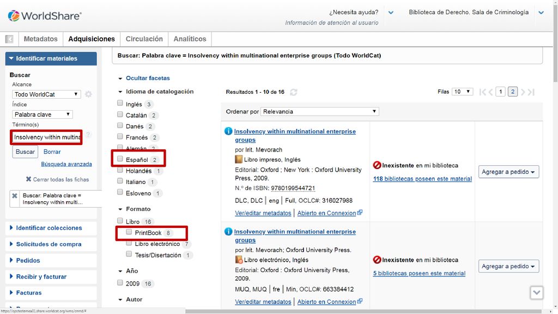Click the Borrar link
The image size is (558, 314).
click(52, 152)
